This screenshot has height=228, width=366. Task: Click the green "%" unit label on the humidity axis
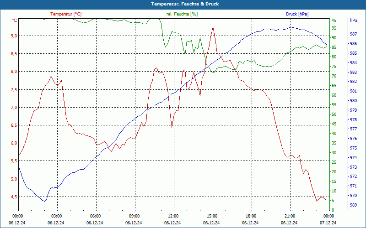coord(334,21)
